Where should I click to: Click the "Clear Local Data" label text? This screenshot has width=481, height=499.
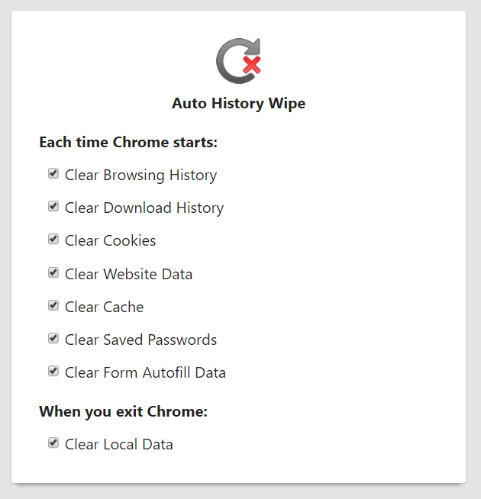pyautogui.click(x=118, y=445)
